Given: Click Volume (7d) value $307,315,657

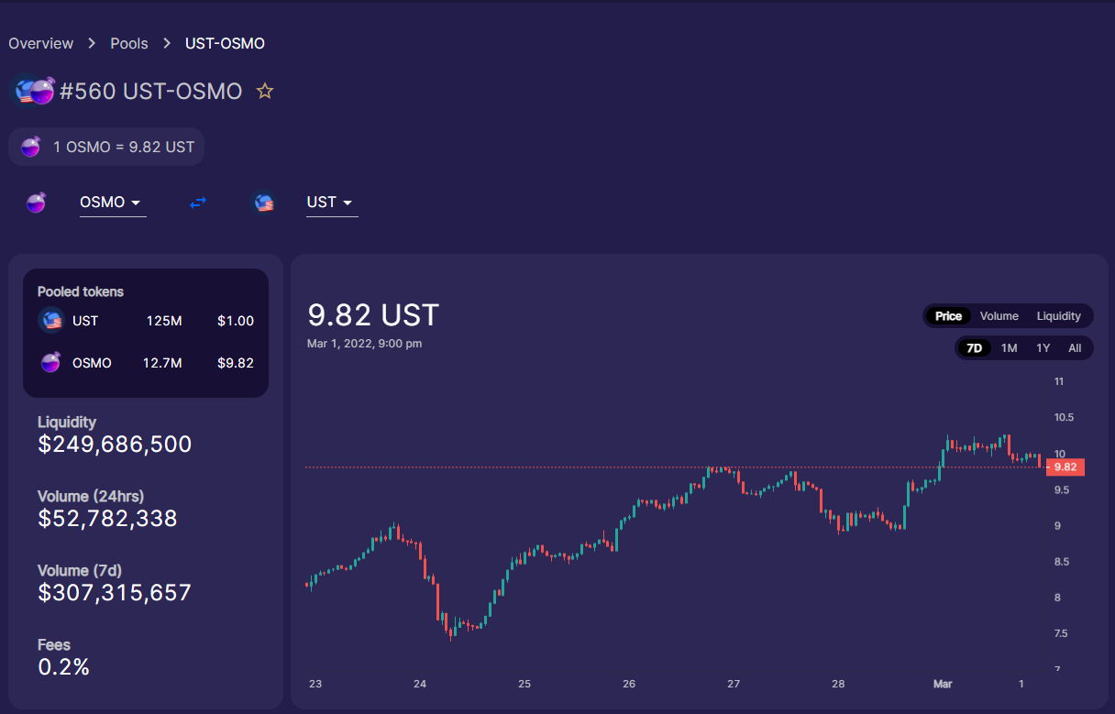Looking at the screenshot, I should (x=115, y=592).
